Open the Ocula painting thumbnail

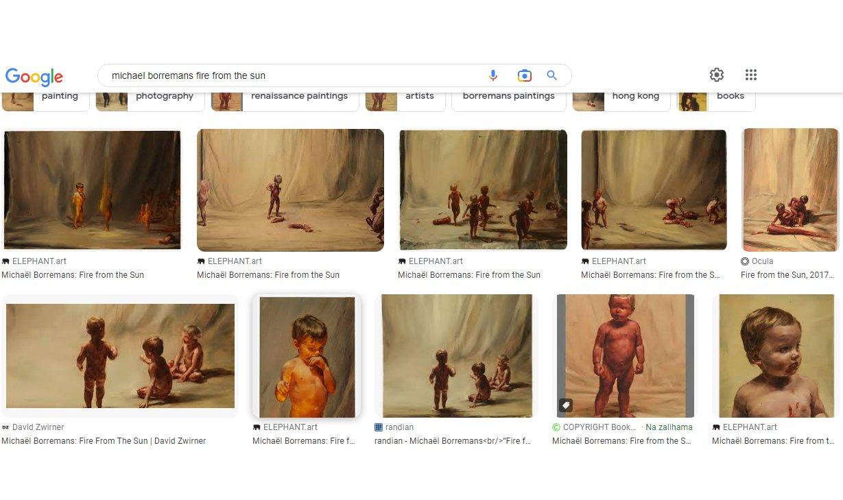pos(790,190)
